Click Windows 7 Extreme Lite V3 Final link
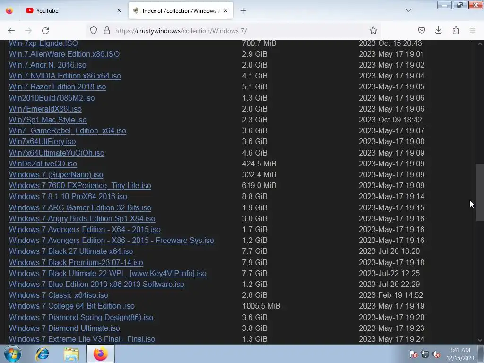 tap(82, 339)
